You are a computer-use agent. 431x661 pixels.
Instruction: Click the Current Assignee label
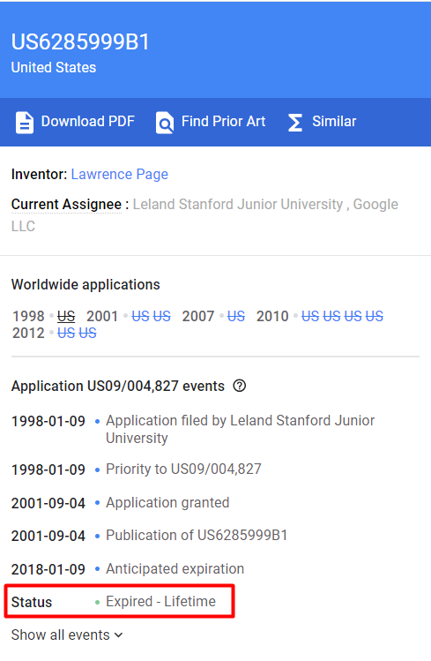66,204
